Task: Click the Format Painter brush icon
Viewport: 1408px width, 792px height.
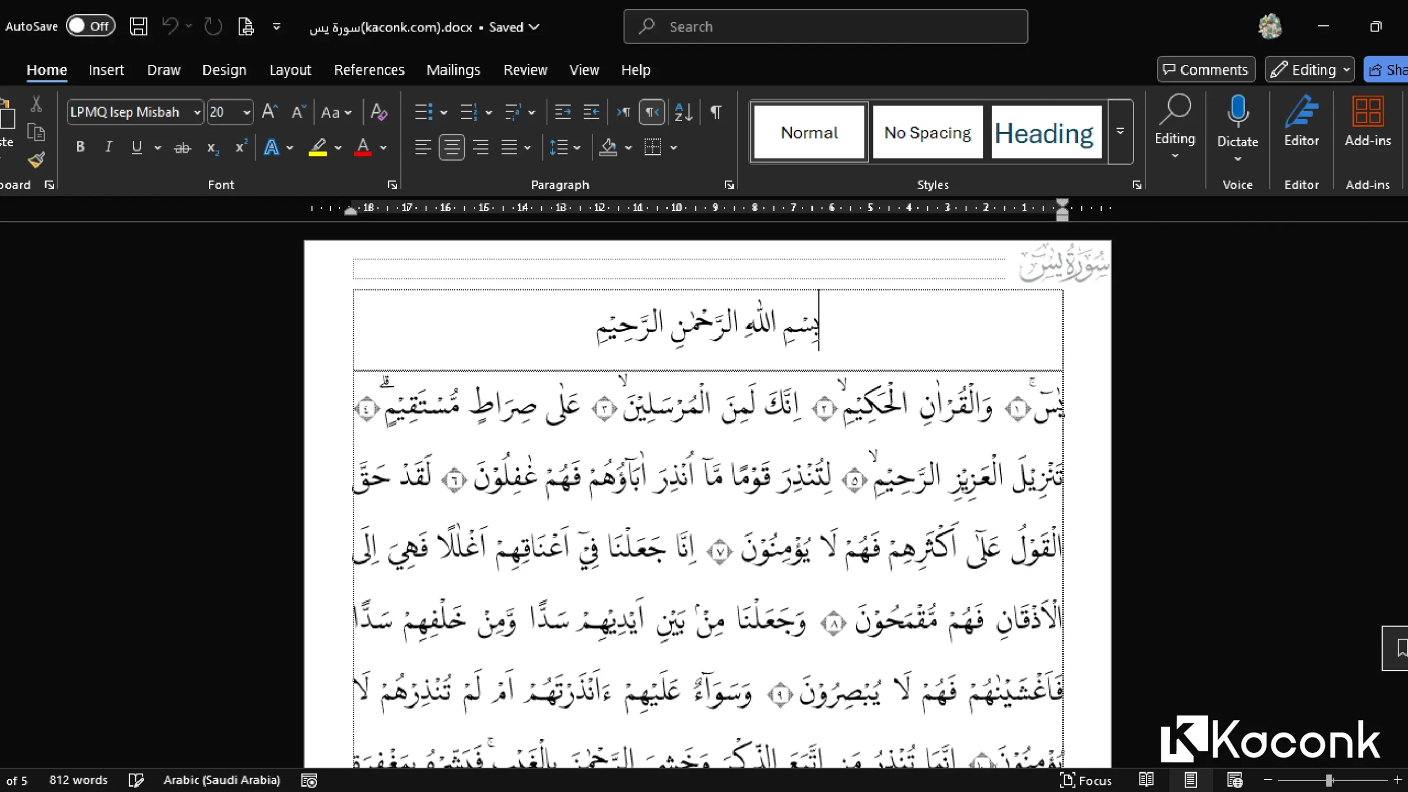Action: (36, 160)
